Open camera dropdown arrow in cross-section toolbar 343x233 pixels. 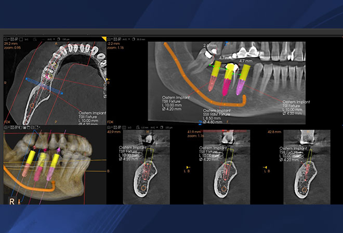pyautogui.click(x=112, y=127)
